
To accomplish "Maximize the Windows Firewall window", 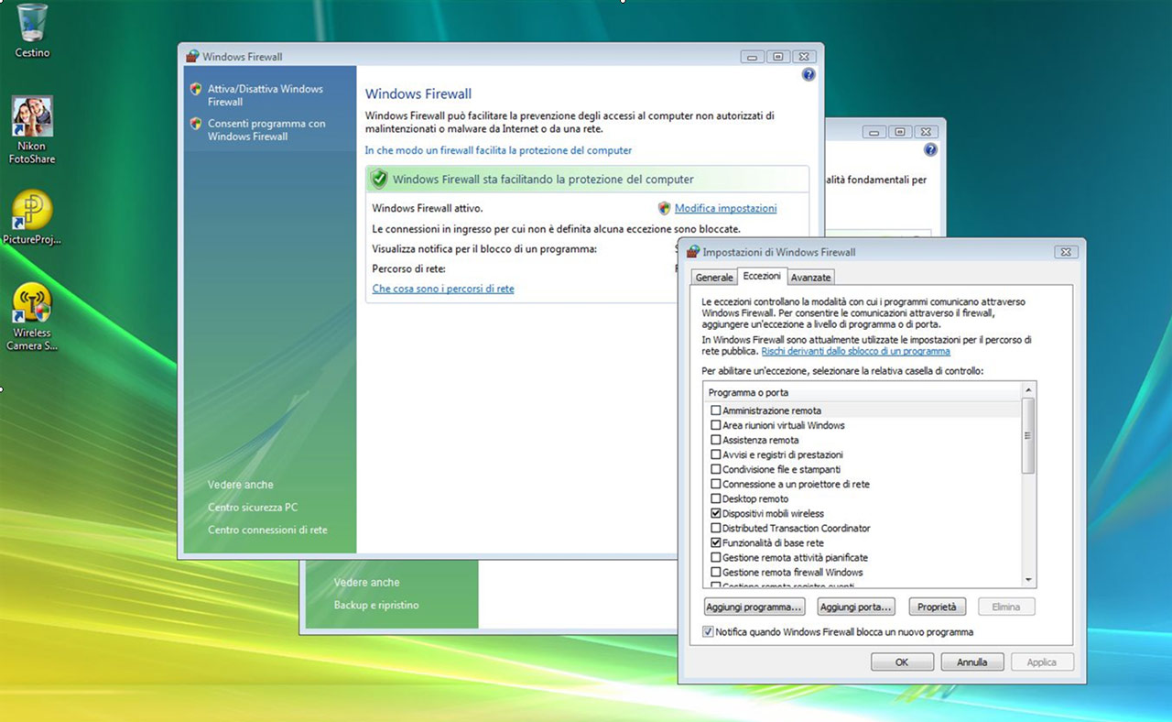I will pyautogui.click(x=778, y=57).
